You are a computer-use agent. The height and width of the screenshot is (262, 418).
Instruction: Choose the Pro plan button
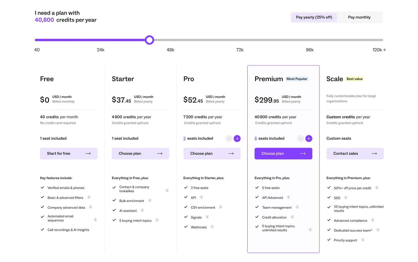(x=212, y=153)
